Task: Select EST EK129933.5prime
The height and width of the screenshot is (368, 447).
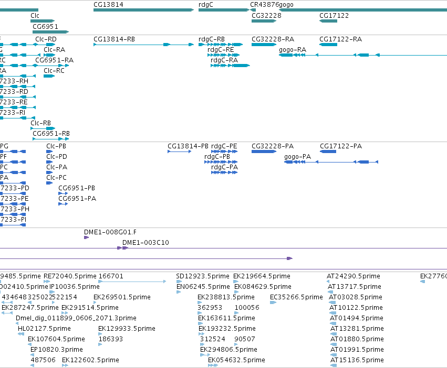Action: [100, 334]
